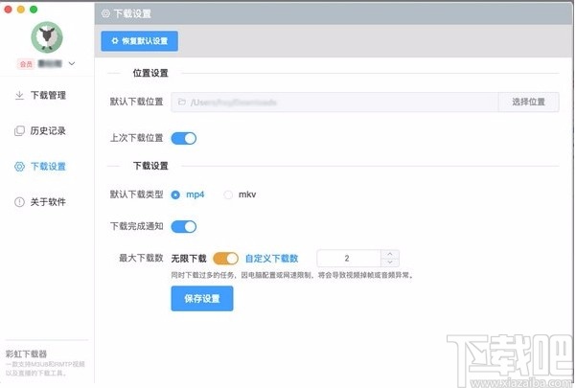Click the folder icon in the path field
The image size is (576, 388).
tap(181, 103)
